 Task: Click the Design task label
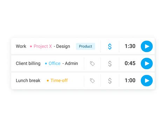coord(63,46)
